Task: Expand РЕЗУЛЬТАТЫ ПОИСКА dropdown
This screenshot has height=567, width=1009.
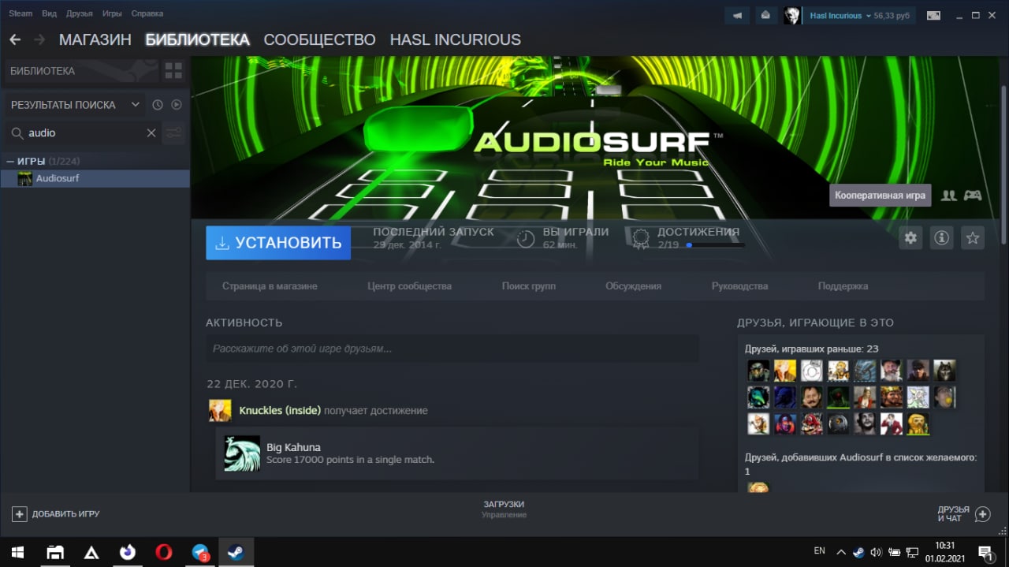Action: [x=76, y=105]
